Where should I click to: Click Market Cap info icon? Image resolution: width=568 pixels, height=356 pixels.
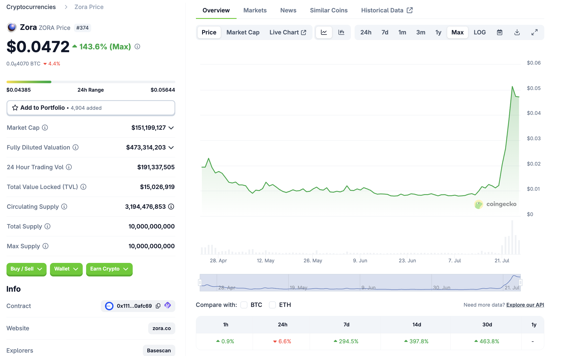click(45, 128)
